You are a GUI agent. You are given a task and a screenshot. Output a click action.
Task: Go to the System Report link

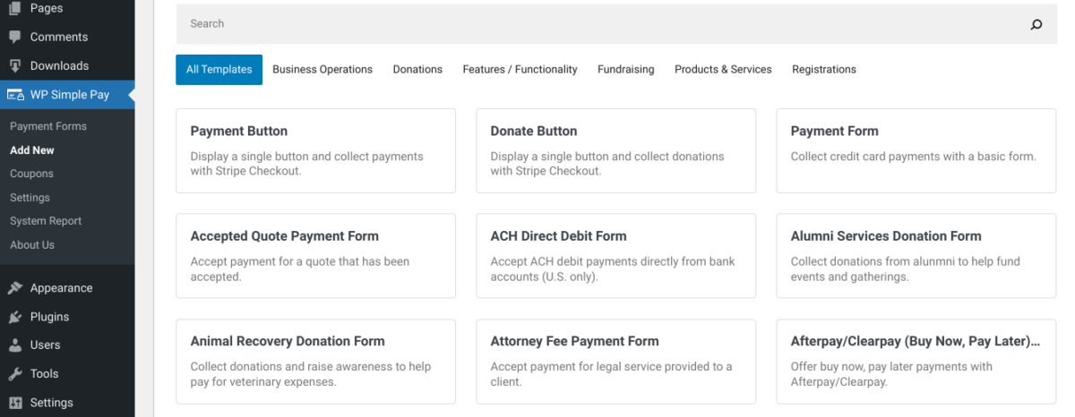pyautogui.click(x=46, y=221)
